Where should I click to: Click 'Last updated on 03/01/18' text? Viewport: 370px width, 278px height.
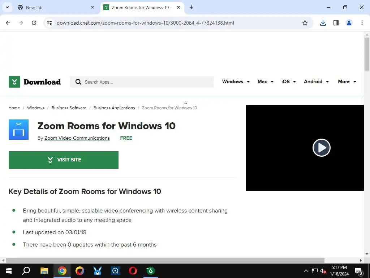coord(55,232)
